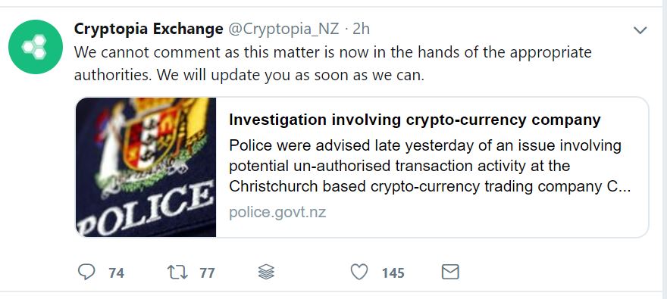Click the police.govt.nz source link
The image size is (667, 299).
pyautogui.click(x=277, y=211)
